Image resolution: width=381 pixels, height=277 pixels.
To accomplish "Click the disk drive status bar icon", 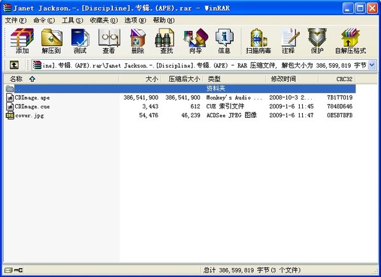I will tap(8, 270).
